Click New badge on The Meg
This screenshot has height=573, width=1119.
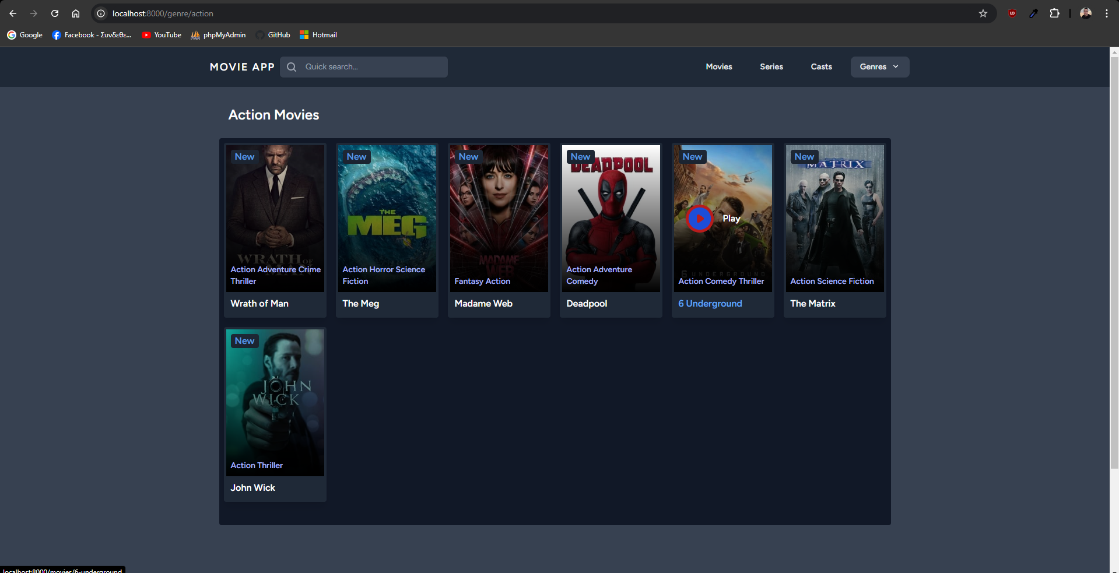coord(356,157)
